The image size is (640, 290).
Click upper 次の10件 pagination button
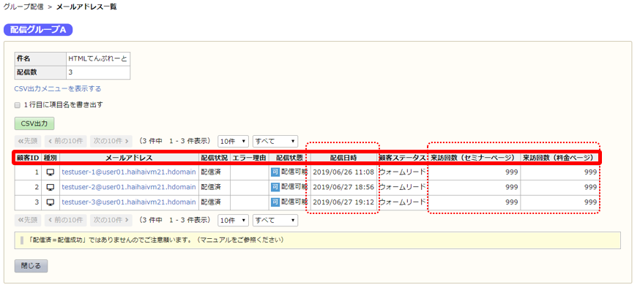coord(111,141)
